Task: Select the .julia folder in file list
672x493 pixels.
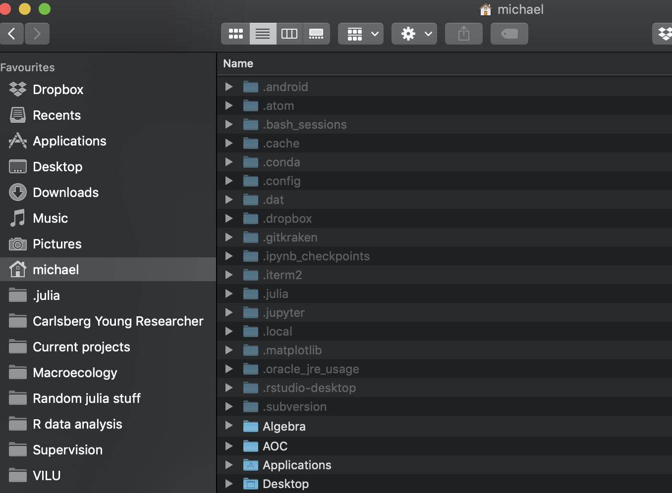Action: point(445,294)
